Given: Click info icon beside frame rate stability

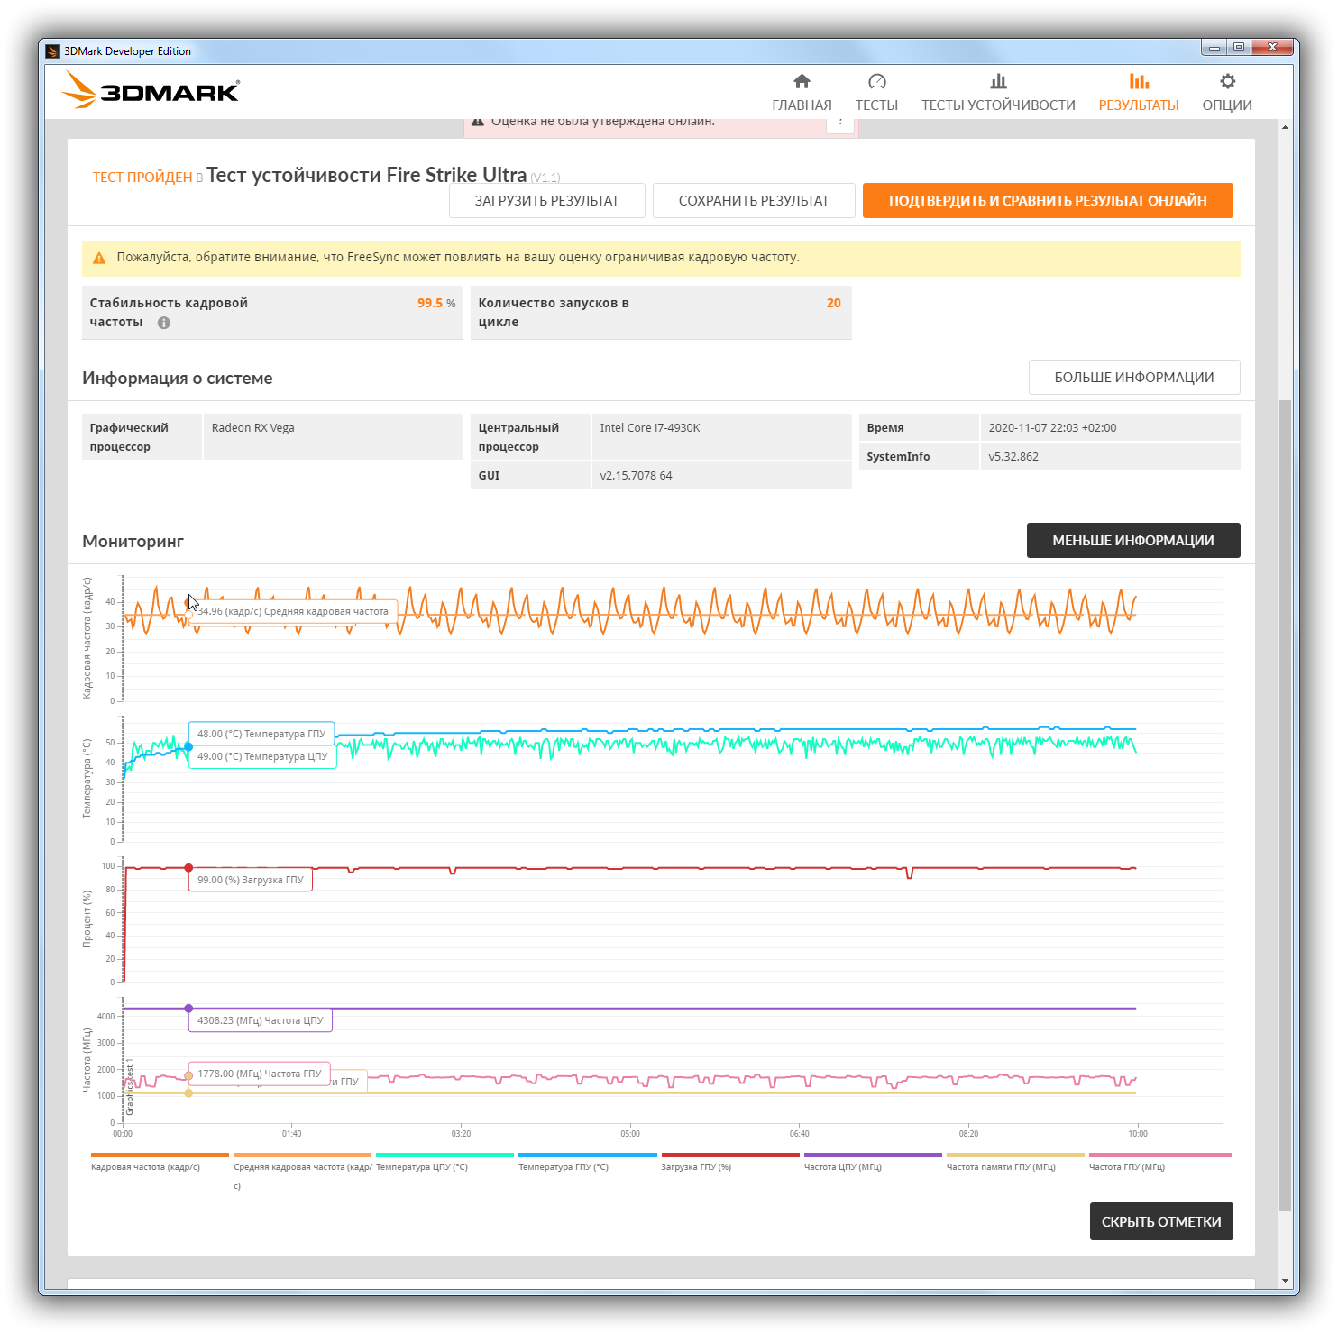Looking at the screenshot, I should tap(164, 323).
